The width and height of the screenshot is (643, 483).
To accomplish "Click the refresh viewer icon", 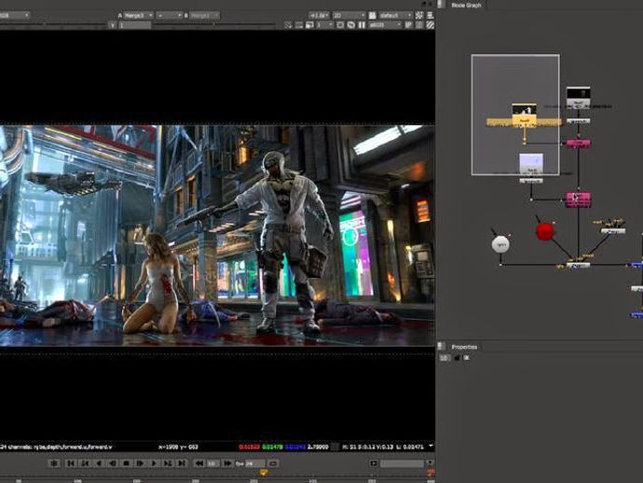I will coord(351,25).
